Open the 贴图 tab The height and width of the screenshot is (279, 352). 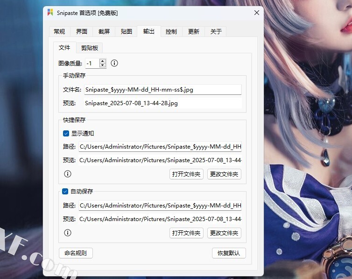(127, 31)
